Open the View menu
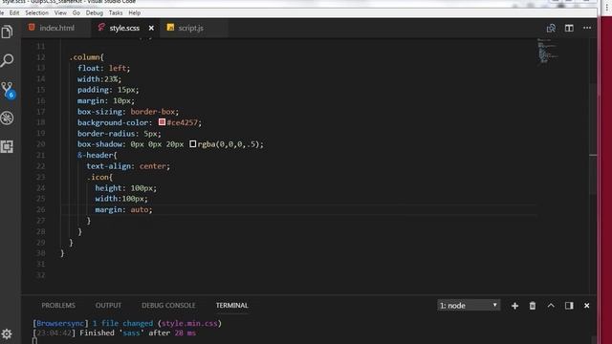The width and height of the screenshot is (612, 344). point(60,12)
